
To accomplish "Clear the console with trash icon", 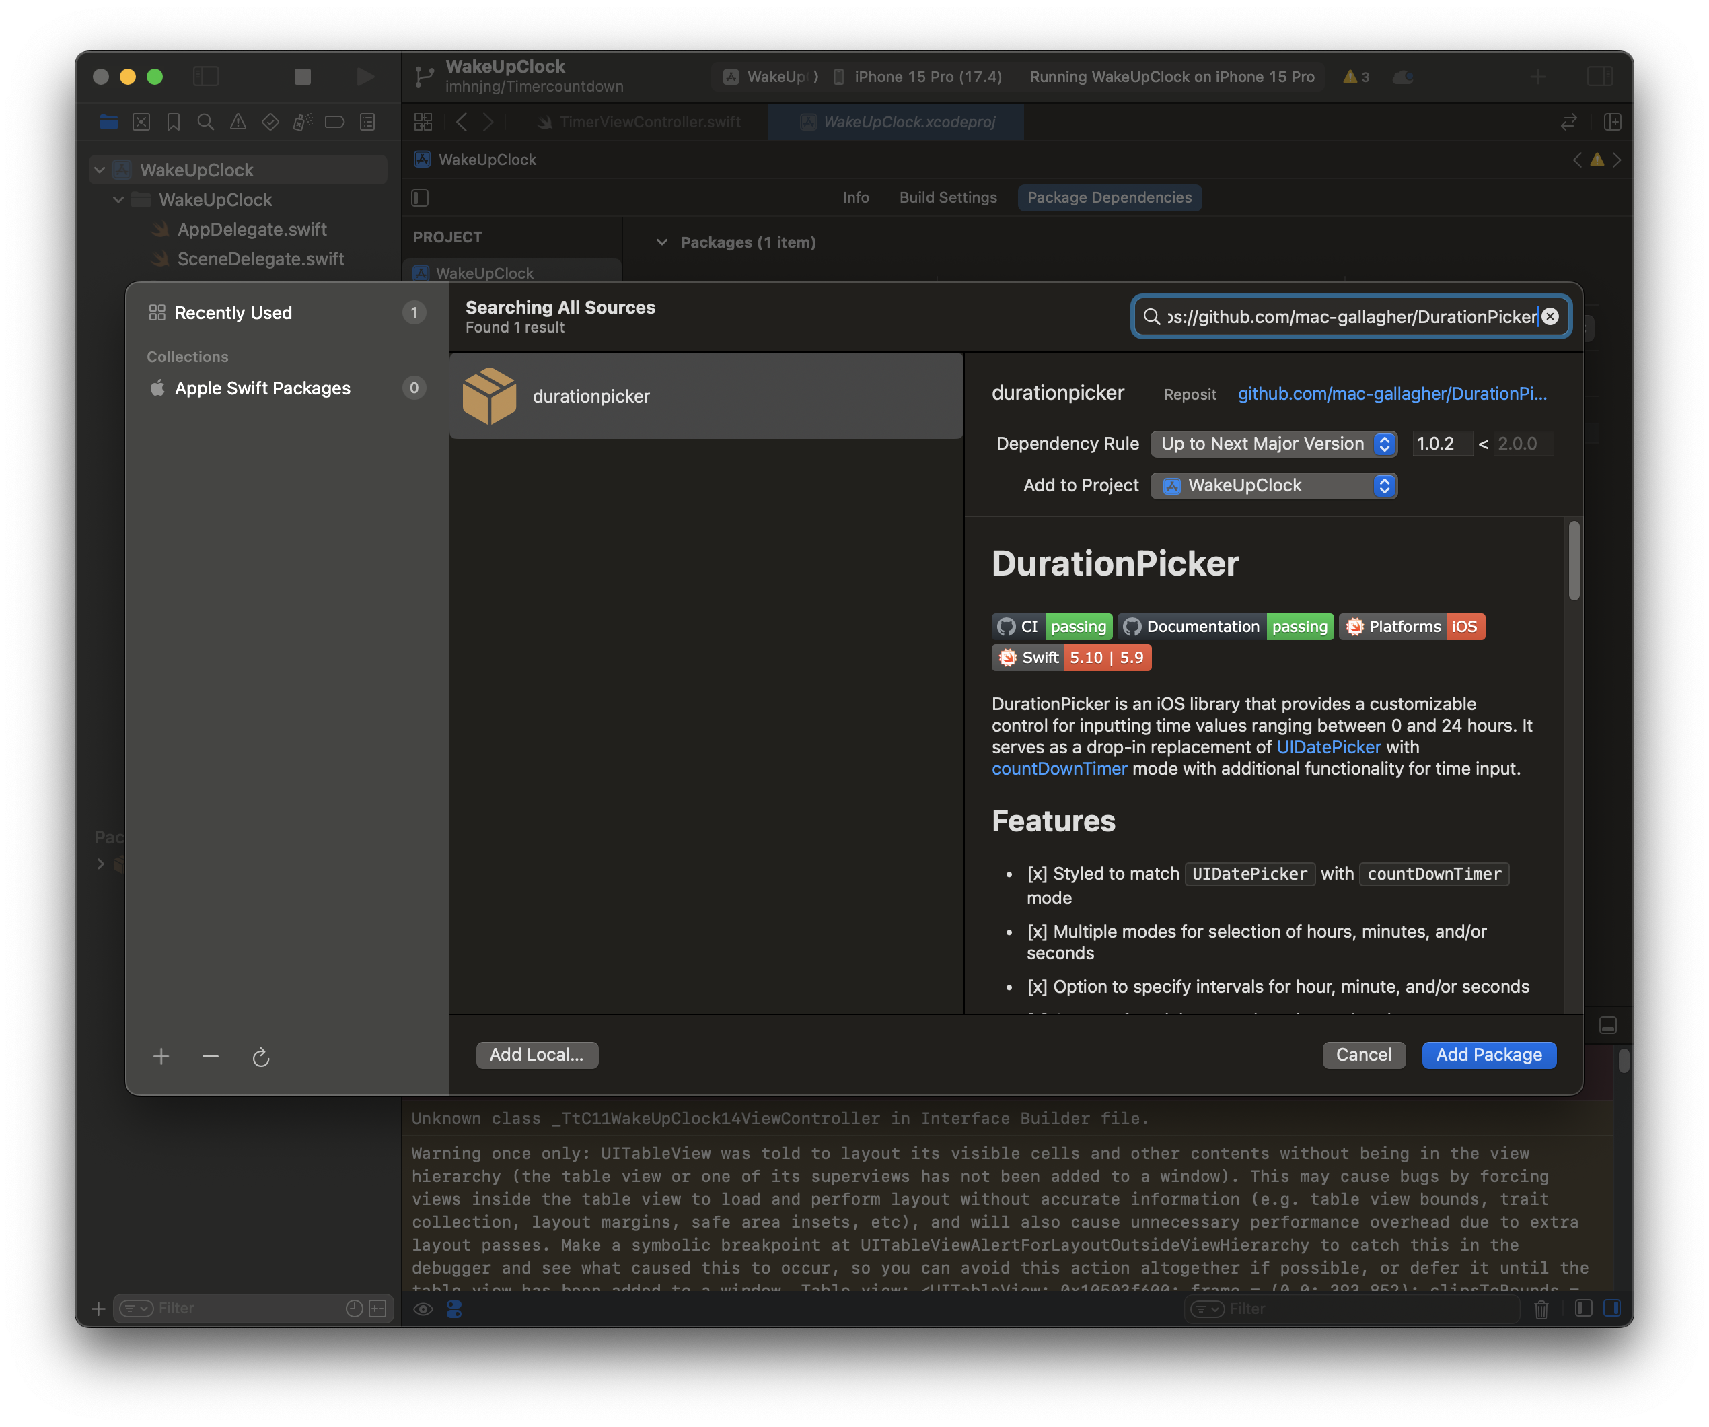I will 1541,1309.
